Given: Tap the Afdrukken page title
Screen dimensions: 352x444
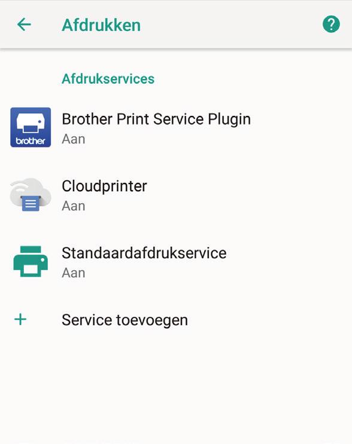Looking at the screenshot, I should 101,25.
